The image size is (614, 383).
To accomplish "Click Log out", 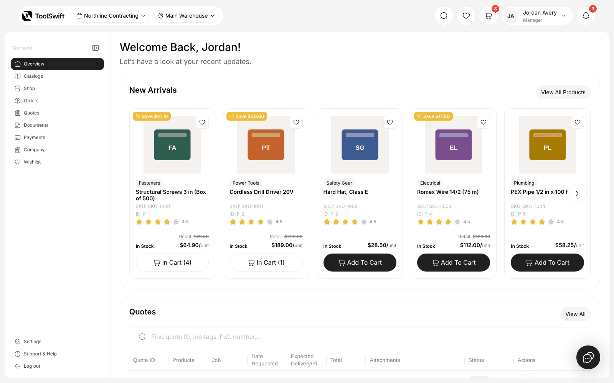I will click(57, 366).
